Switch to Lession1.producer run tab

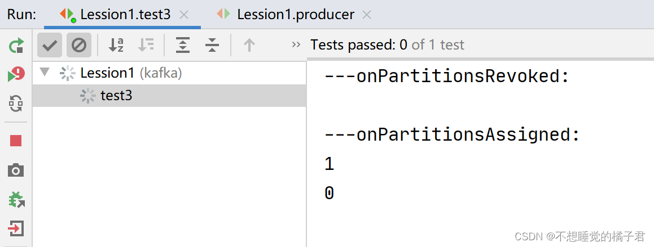295,15
